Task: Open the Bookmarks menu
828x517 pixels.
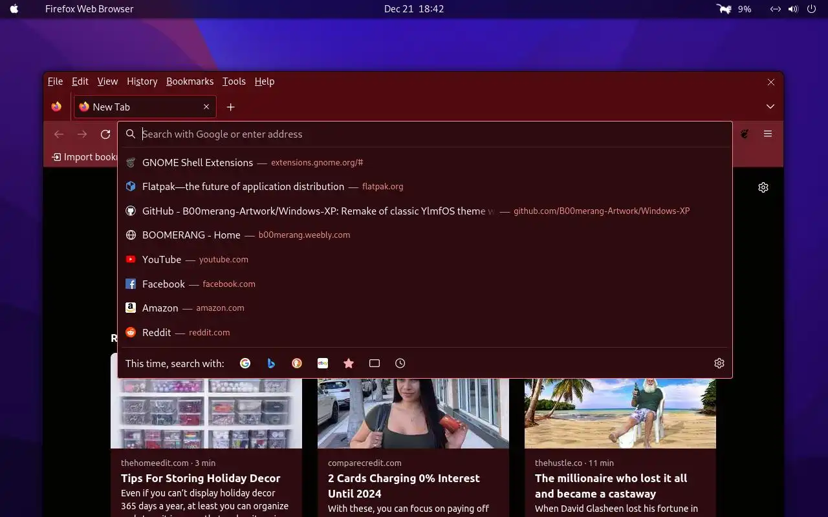Action: coord(190,81)
